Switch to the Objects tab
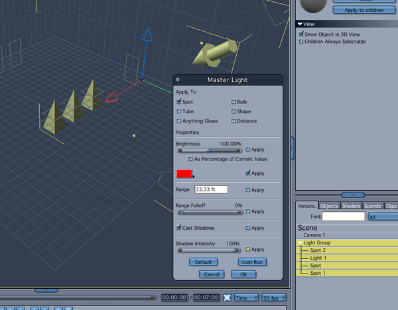 (x=329, y=206)
